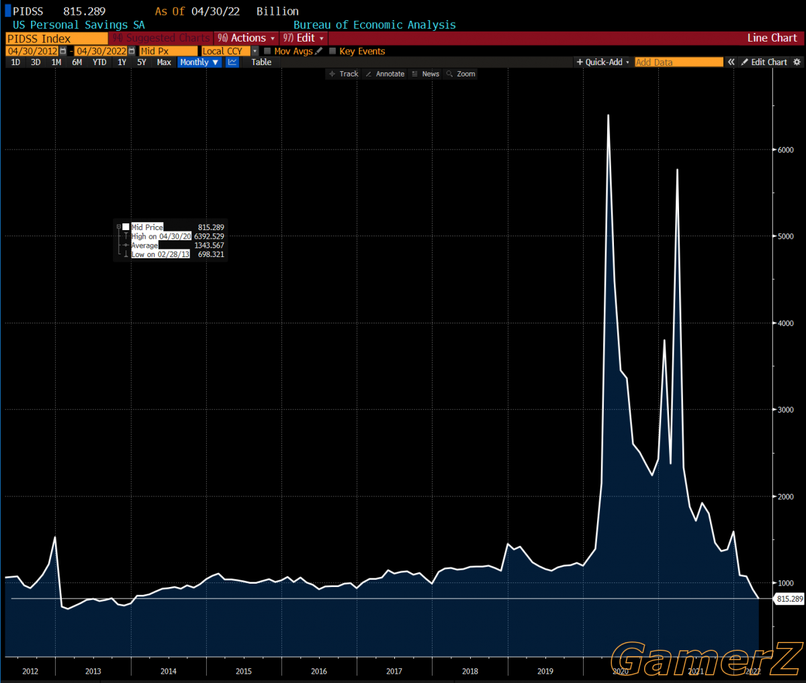Enable the Key Events checkbox
Viewport: 806px width, 683px height.
(x=332, y=51)
